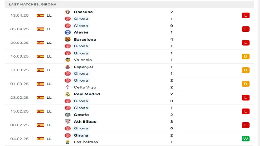Image resolution: width=260 pixels, height=146 pixels.
Task: Click the Celta Vigo crest icon
Action: (x=68, y=87)
